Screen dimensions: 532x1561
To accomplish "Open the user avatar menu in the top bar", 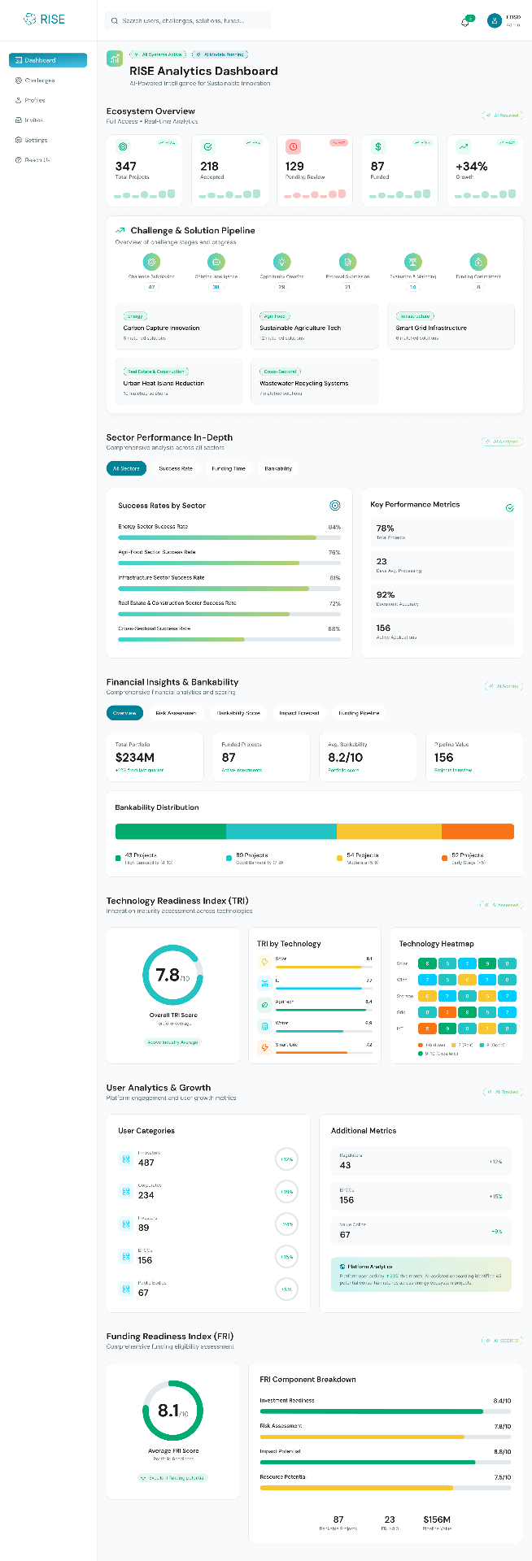I will pos(494,20).
